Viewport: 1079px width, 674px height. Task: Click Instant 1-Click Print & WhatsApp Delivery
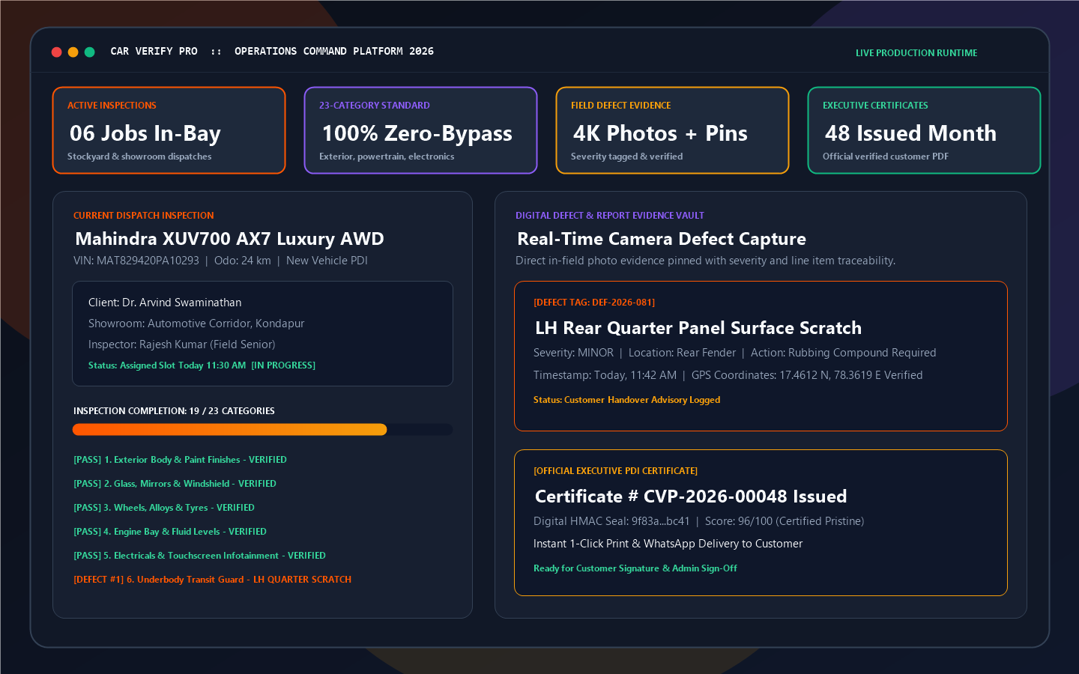pos(668,544)
